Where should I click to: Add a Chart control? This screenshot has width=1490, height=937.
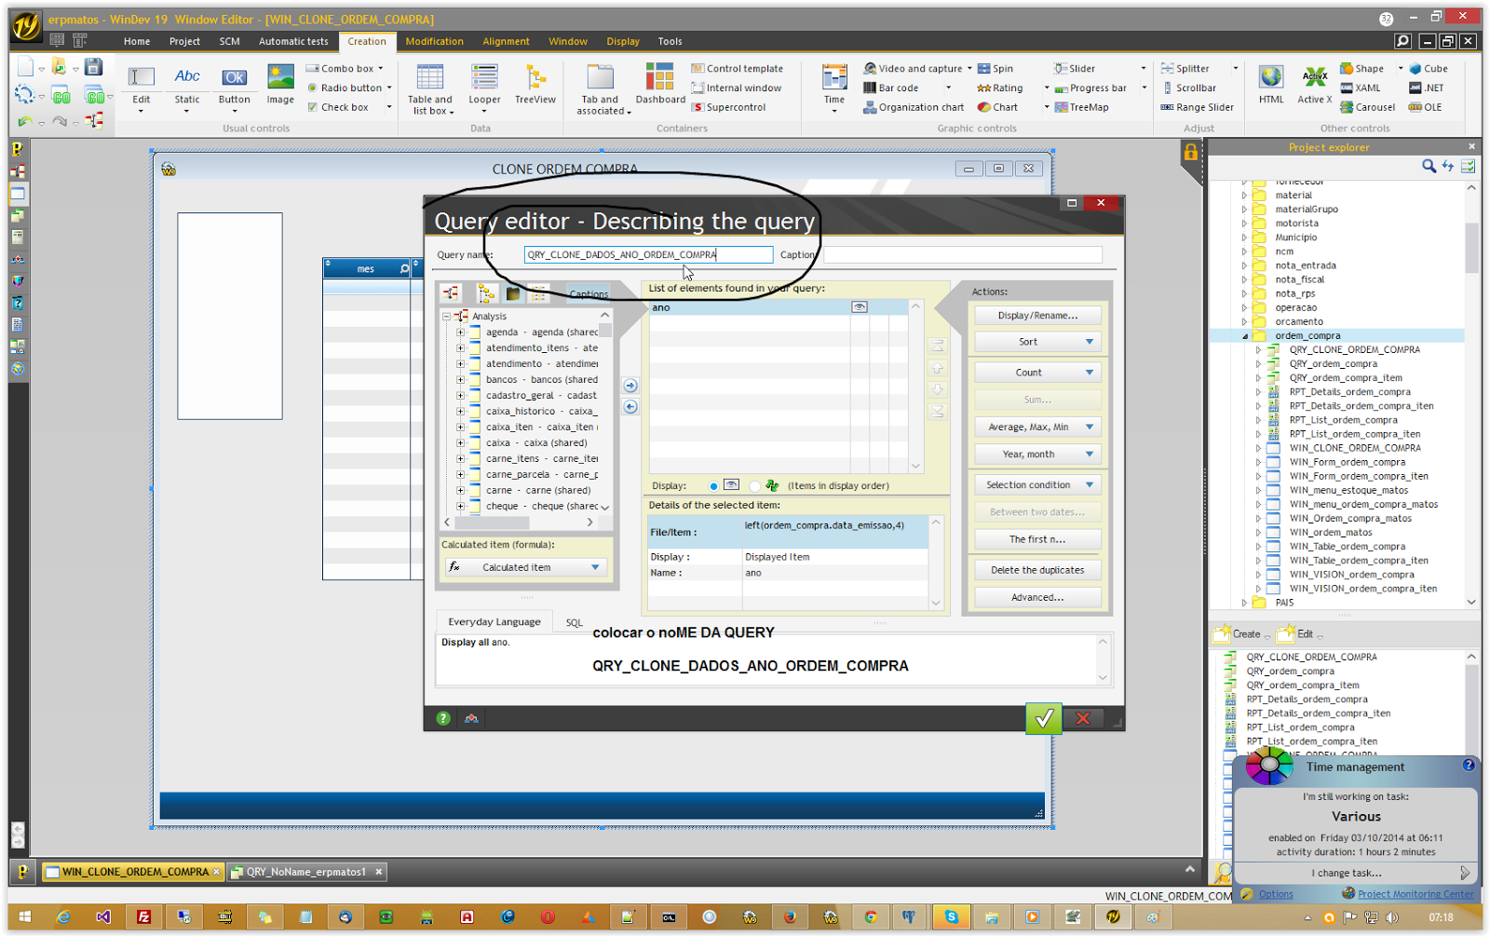tap(997, 107)
